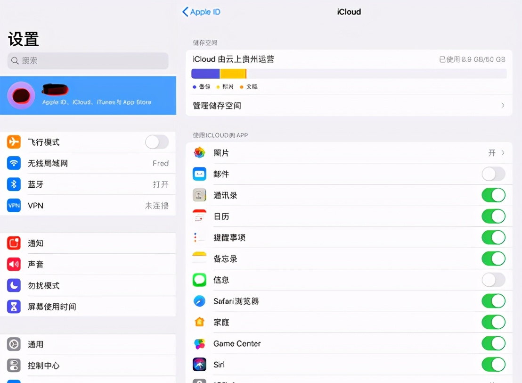
Task: Open 管理储存空间 via its chevron
Action: tap(503, 105)
